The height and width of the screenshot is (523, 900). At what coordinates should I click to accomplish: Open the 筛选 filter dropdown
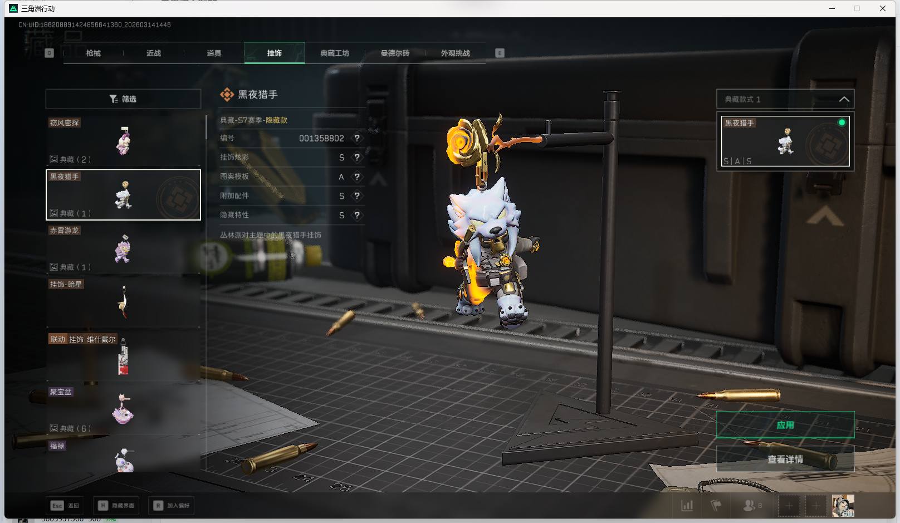(x=123, y=99)
